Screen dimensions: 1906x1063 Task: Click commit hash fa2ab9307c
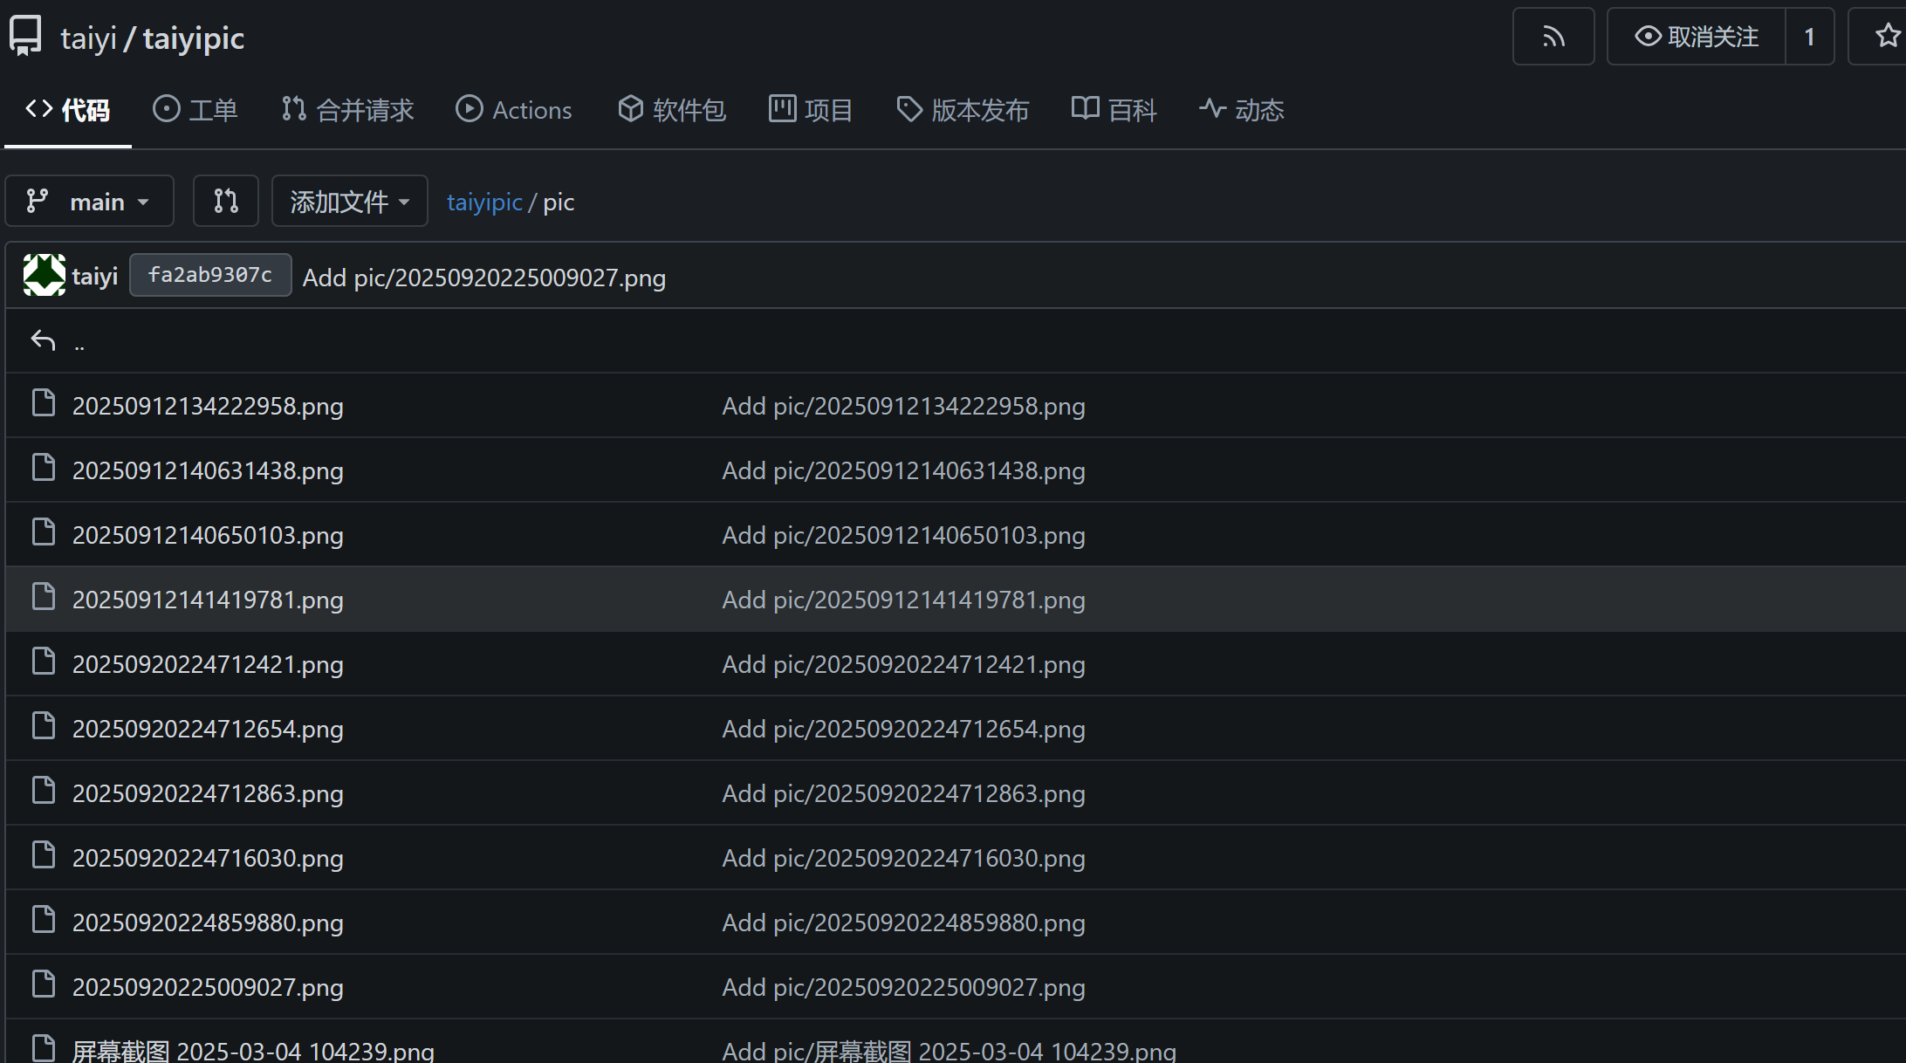coord(210,276)
